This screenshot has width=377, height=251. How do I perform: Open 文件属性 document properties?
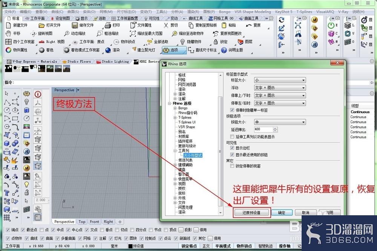click(133, 25)
